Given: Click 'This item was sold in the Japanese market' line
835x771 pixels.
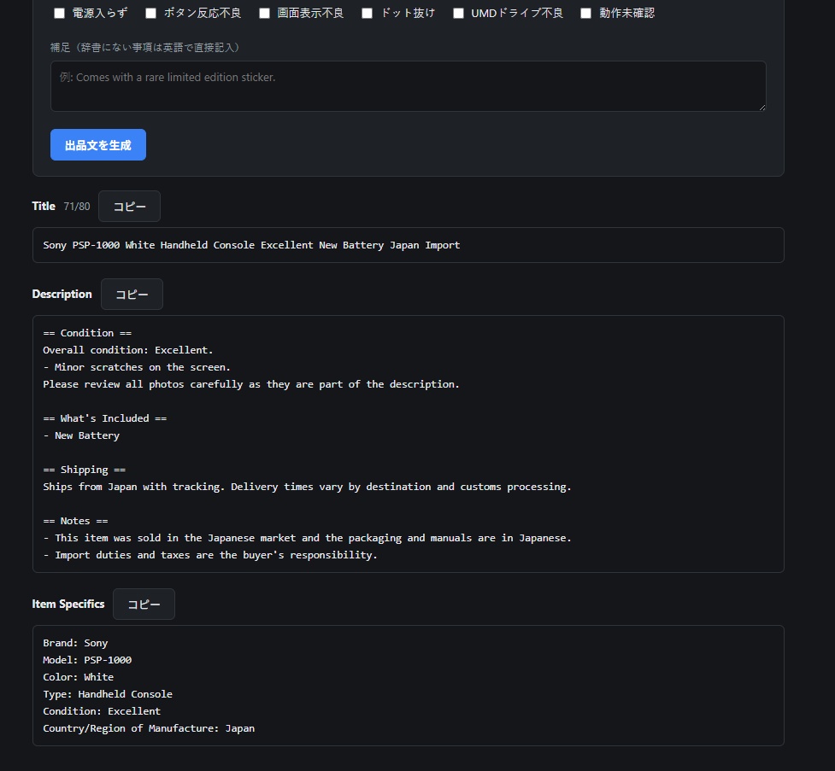Looking at the screenshot, I should 307,538.
